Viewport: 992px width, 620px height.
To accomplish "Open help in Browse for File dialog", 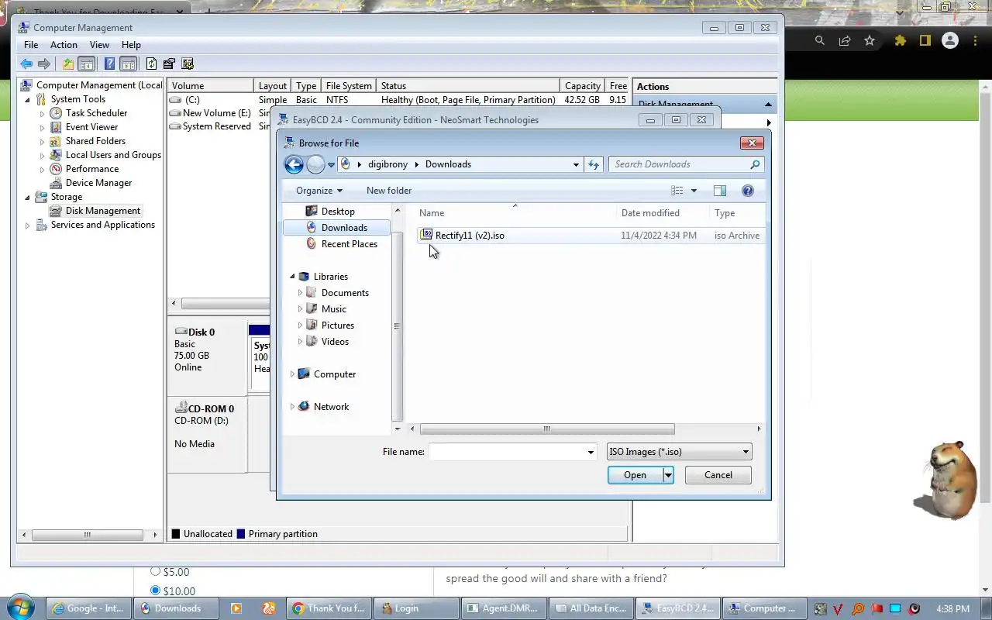I will click(748, 191).
